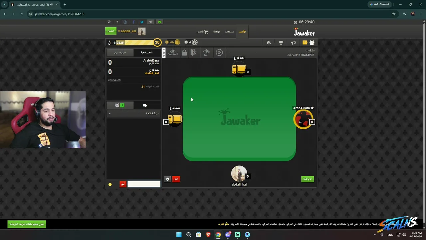Open game settings gear icon
Screen dimensions: 426x240
point(167,179)
